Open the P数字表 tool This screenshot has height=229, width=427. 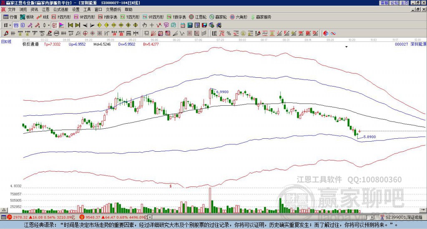(108, 17)
